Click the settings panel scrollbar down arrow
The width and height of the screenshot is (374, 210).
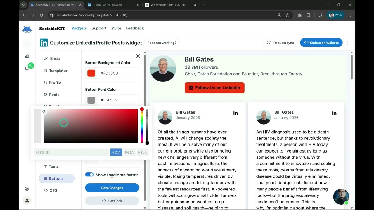145,208
